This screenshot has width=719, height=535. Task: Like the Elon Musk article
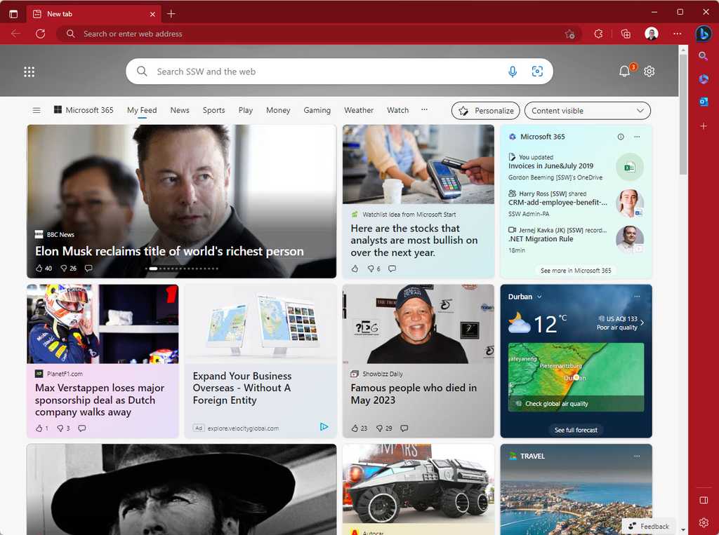click(40, 268)
